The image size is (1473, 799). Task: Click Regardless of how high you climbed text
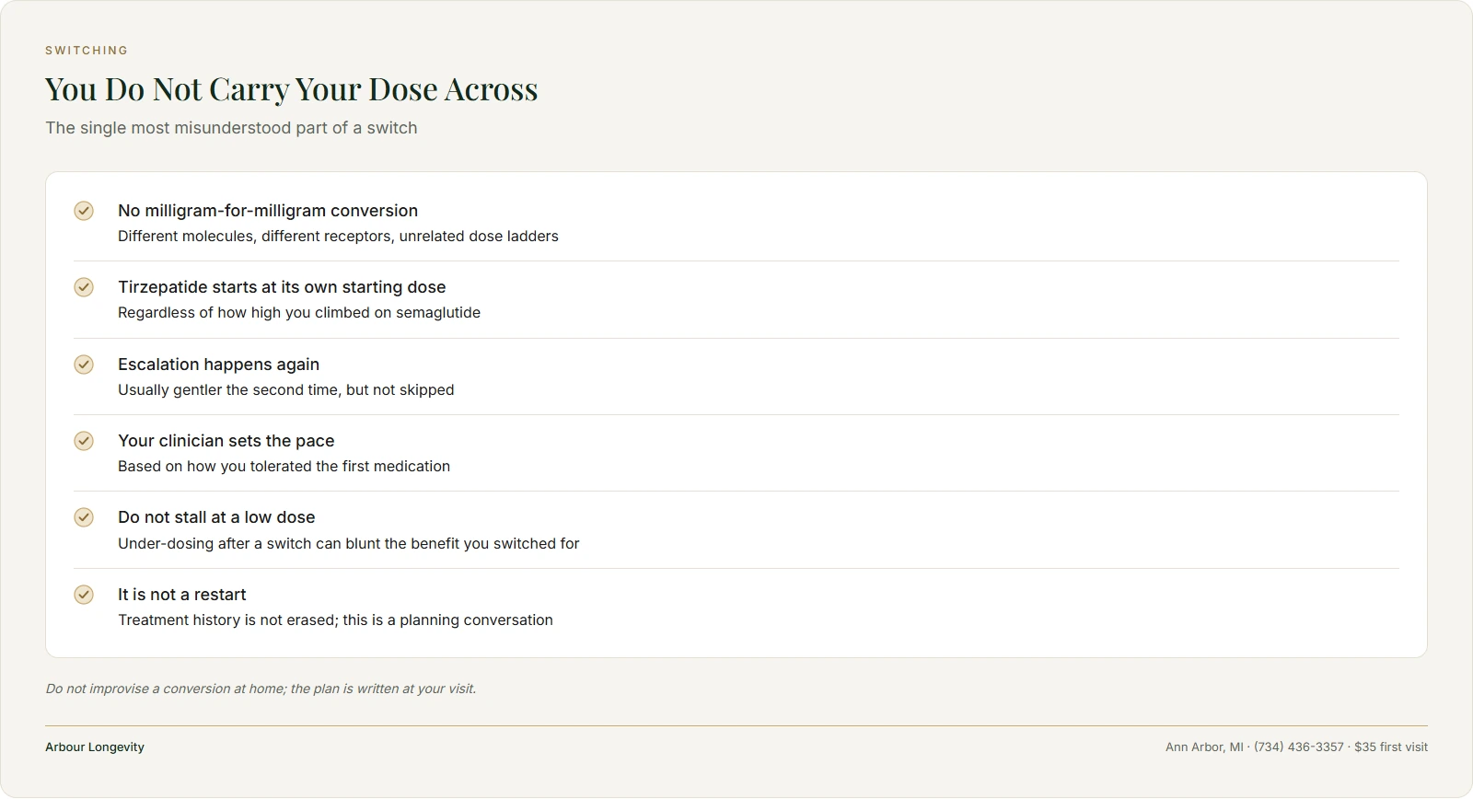299,313
